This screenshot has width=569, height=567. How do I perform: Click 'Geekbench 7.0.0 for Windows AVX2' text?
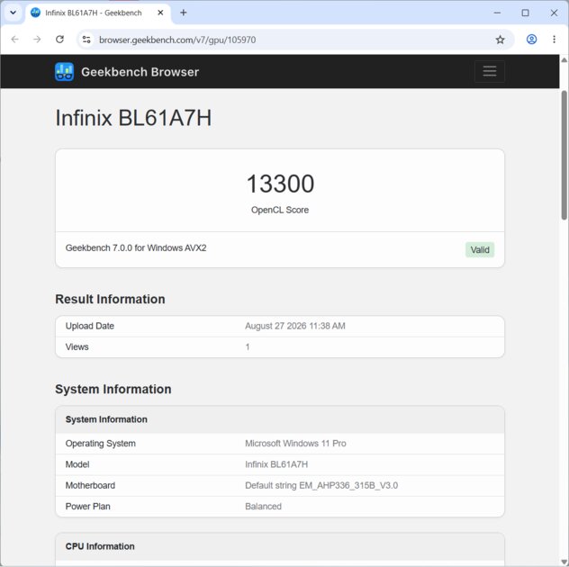[136, 247]
